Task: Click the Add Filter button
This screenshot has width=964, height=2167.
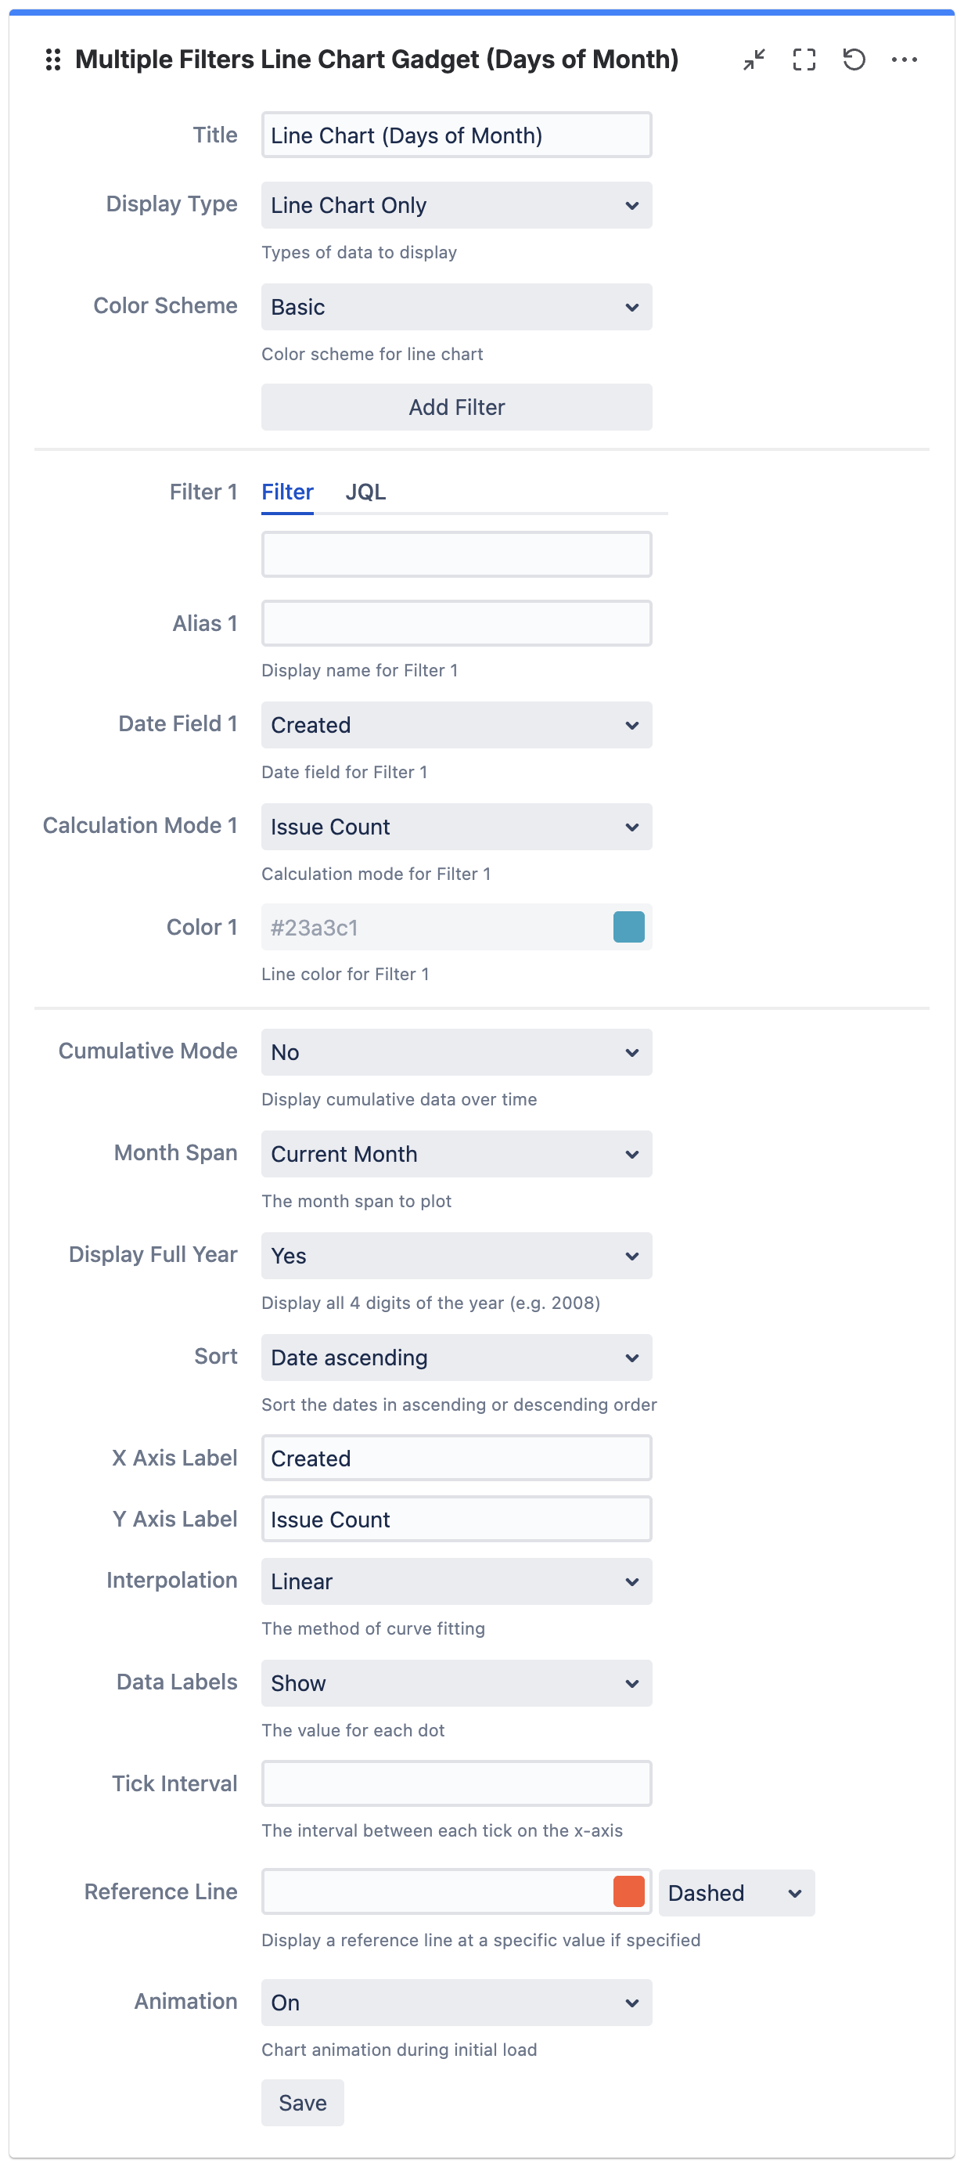Action: coord(456,407)
